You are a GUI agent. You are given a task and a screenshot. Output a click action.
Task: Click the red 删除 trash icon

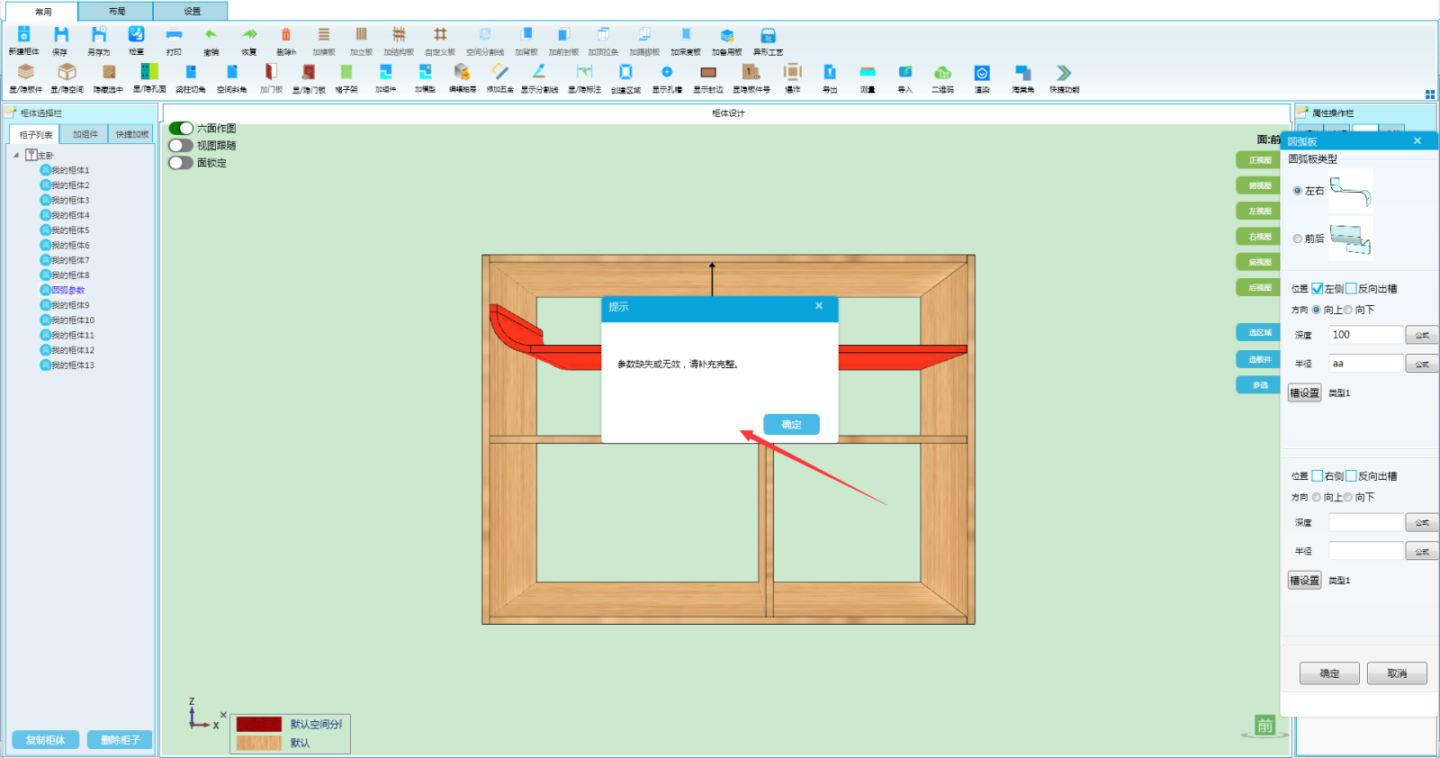point(285,35)
